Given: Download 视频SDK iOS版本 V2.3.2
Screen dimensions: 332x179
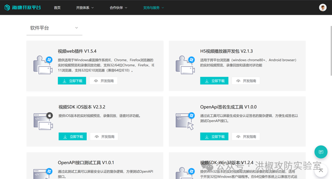Looking at the screenshot, I should 73,136.
